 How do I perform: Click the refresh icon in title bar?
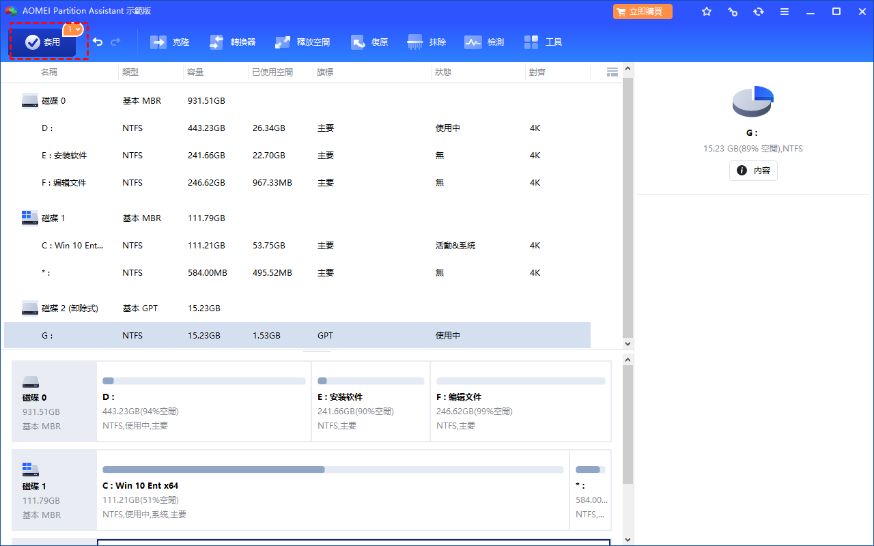click(x=759, y=12)
